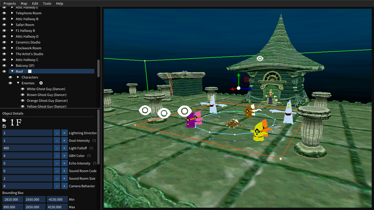
Task: Expand F1 Hallway B tree node
Action: (12, 31)
